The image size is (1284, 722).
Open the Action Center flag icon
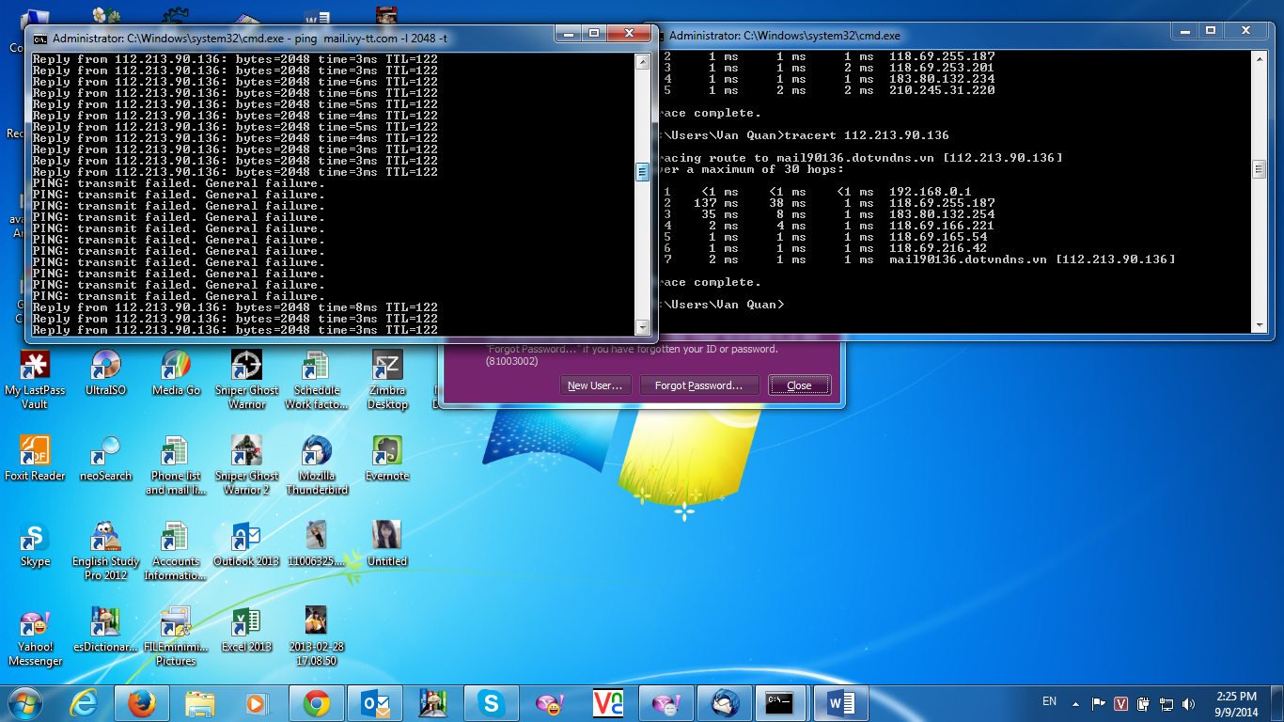(x=1098, y=703)
